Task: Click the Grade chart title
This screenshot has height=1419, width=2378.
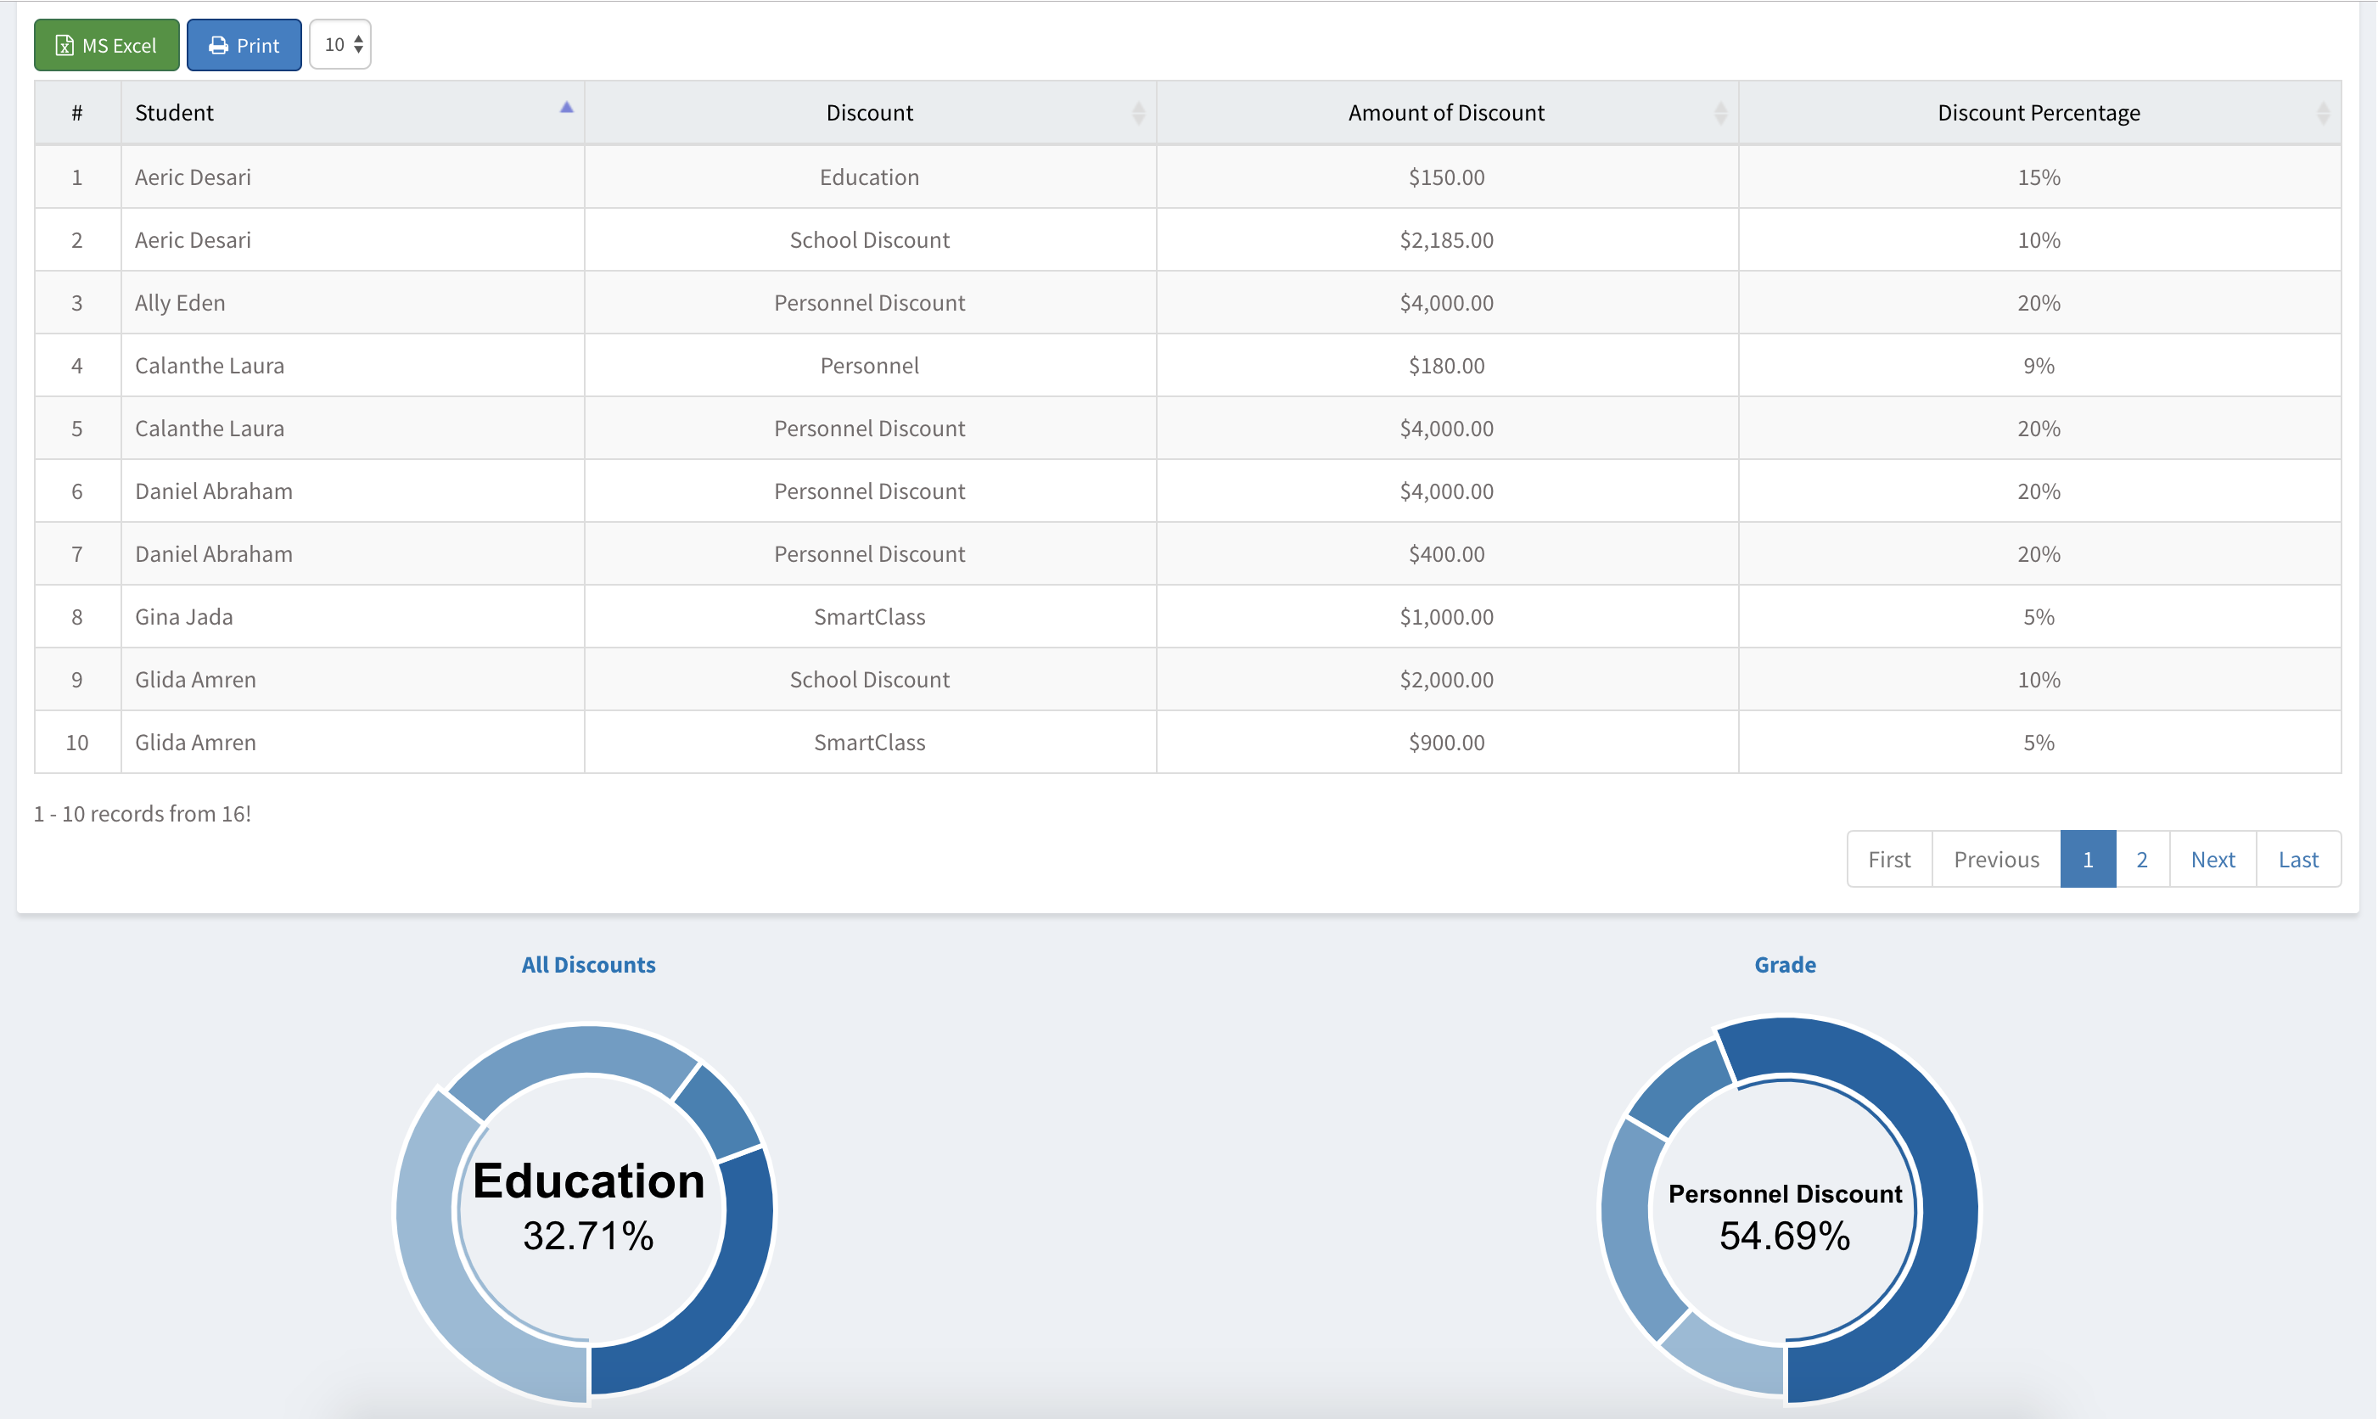Action: pyautogui.click(x=1784, y=965)
